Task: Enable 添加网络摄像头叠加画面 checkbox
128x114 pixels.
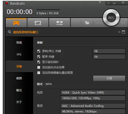Action: coord(39,73)
